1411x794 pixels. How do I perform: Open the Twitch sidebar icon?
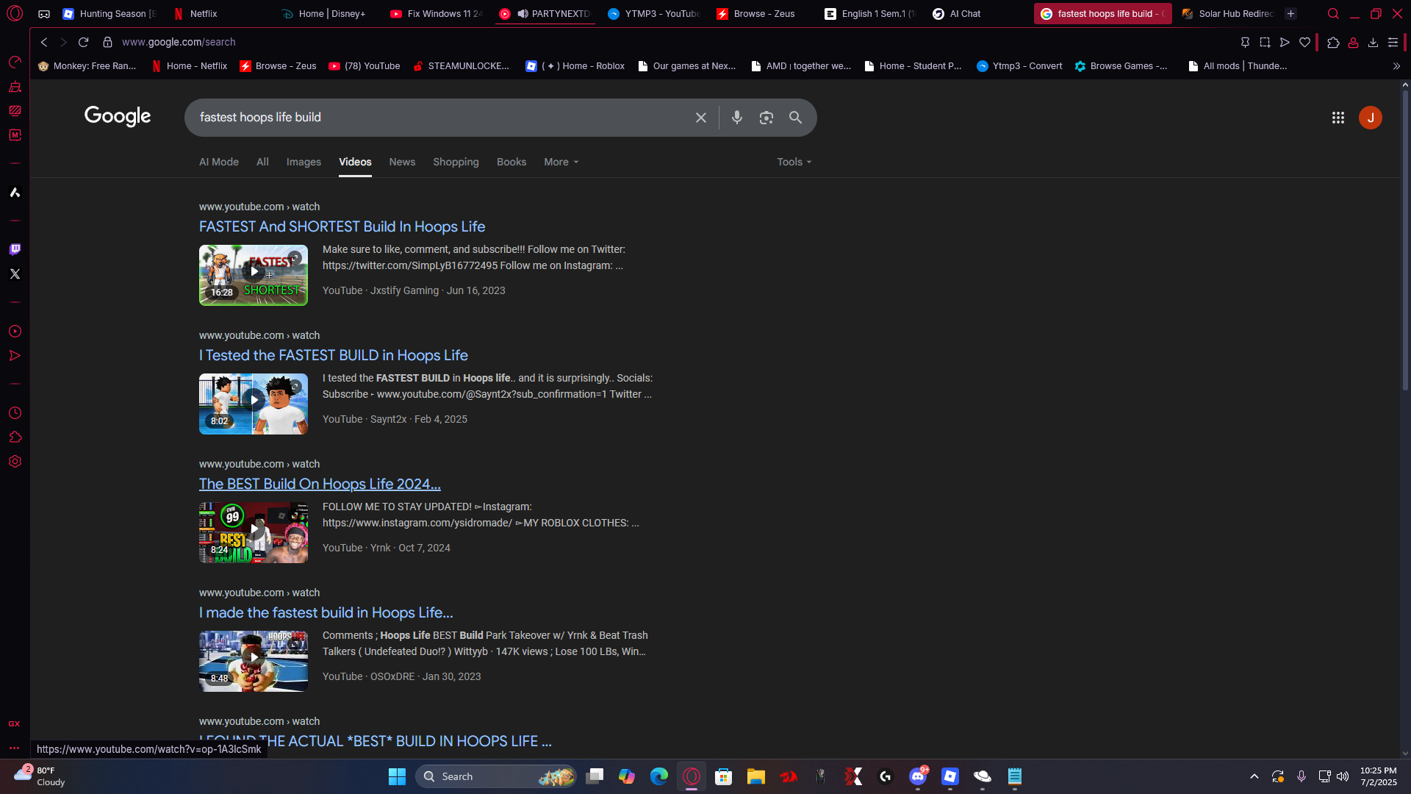pyautogui.click(x=15, y=249)
